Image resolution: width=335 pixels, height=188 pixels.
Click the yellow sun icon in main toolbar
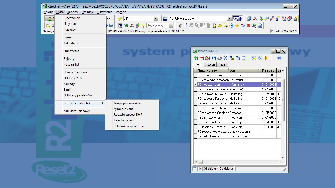[x=237, y=26]
